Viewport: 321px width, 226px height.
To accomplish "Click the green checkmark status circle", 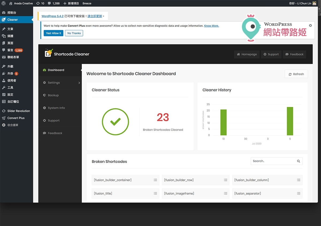I will point(115,122).
